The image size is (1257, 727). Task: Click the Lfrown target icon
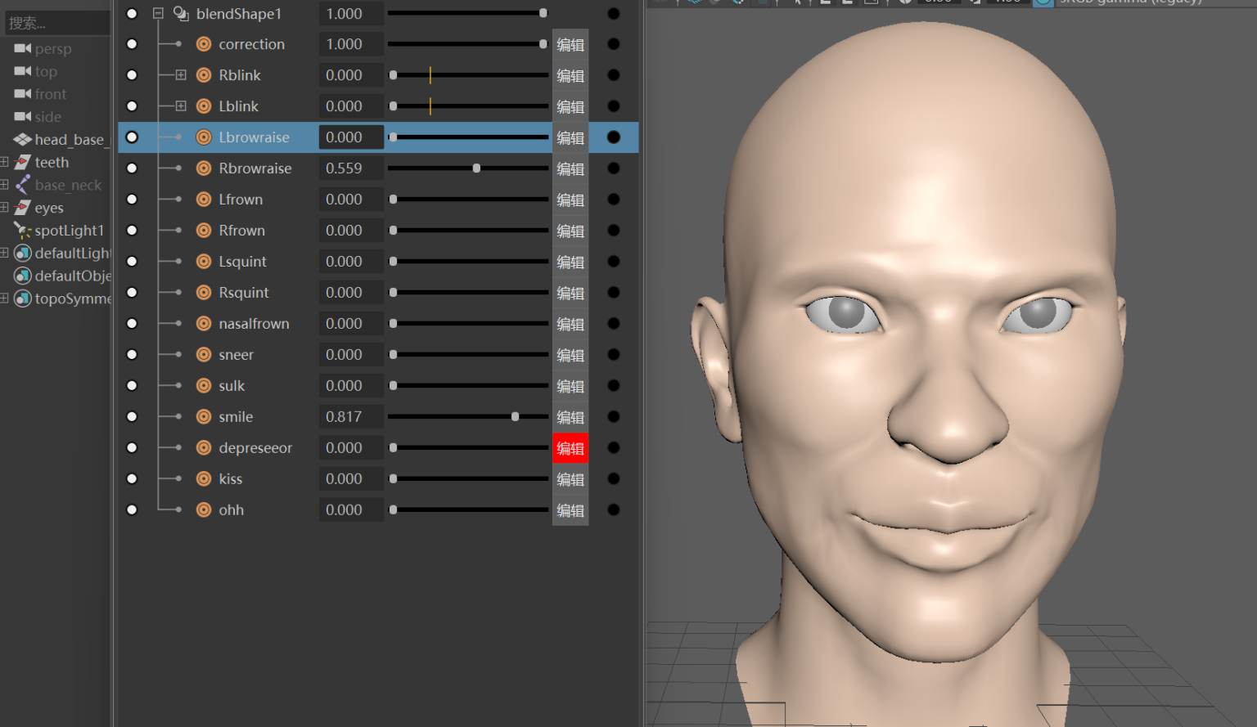[x=204, y=200]
